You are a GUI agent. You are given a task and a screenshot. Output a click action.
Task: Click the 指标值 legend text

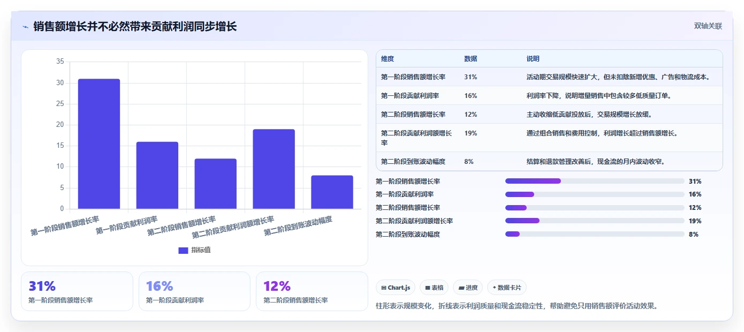click(201, 250)
